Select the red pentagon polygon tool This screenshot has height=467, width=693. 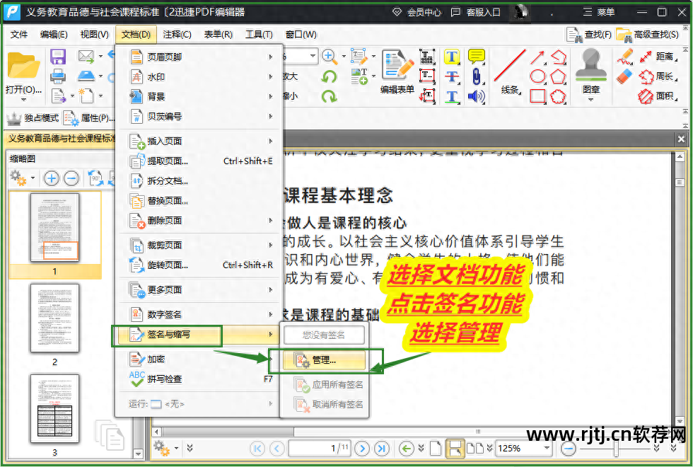(558, 76)
